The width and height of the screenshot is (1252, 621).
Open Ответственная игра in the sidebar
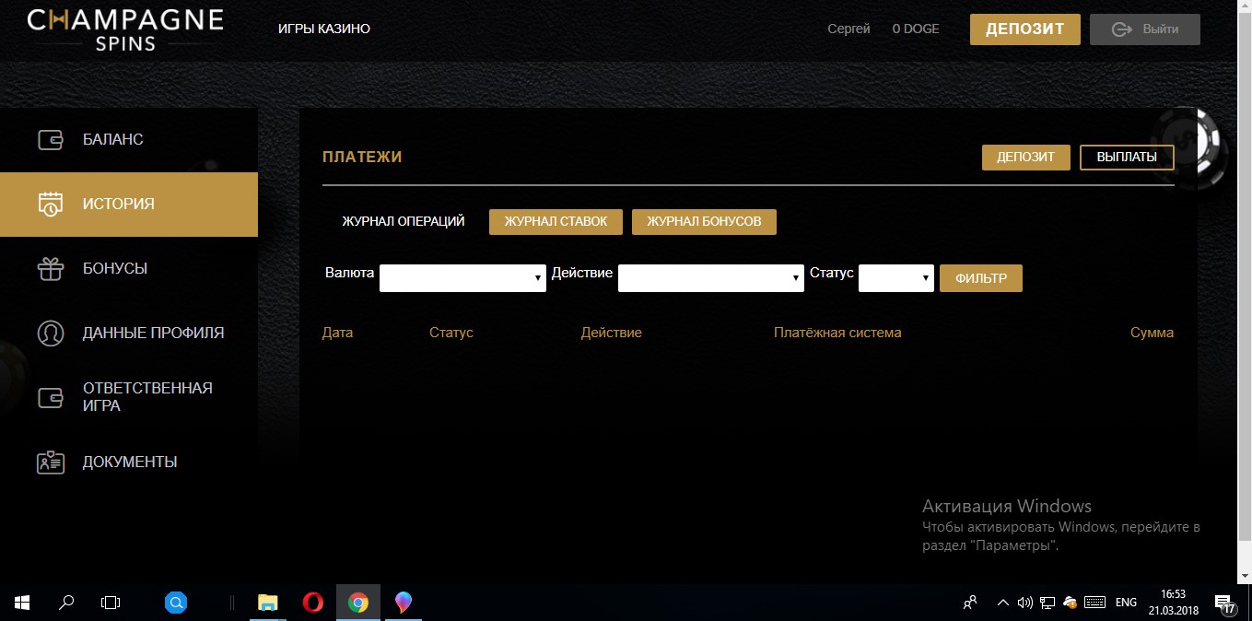point(129,397)
